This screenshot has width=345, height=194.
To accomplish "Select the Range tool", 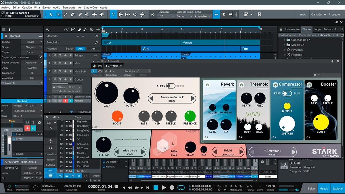I will (x=58, y=14).
